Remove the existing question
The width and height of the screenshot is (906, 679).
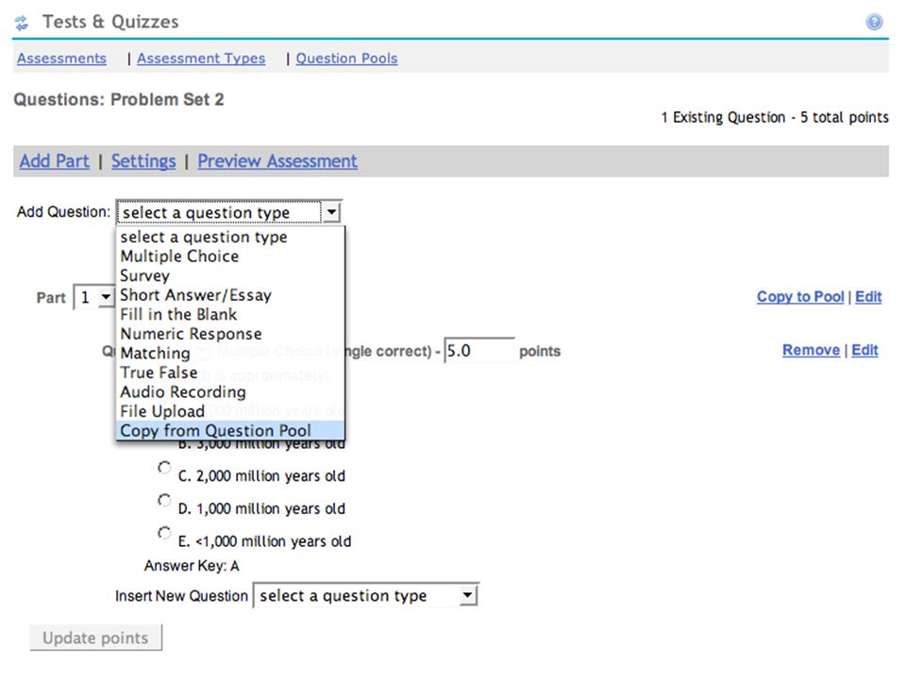coord(811,350)
